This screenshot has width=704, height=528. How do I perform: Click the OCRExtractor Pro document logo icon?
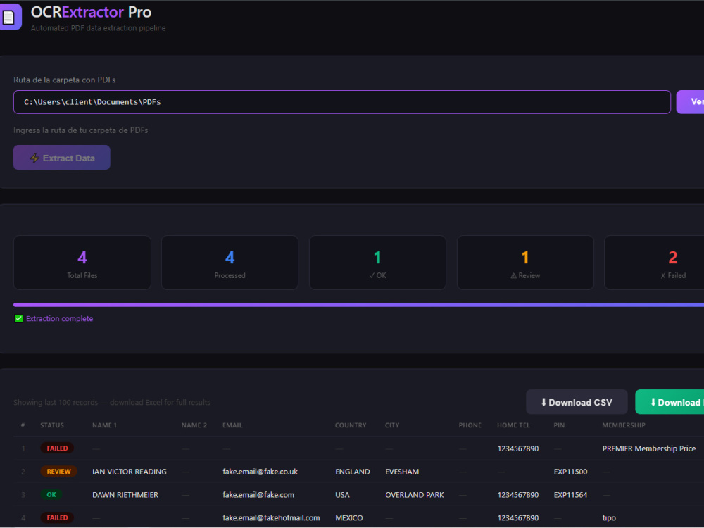(10, 17)
